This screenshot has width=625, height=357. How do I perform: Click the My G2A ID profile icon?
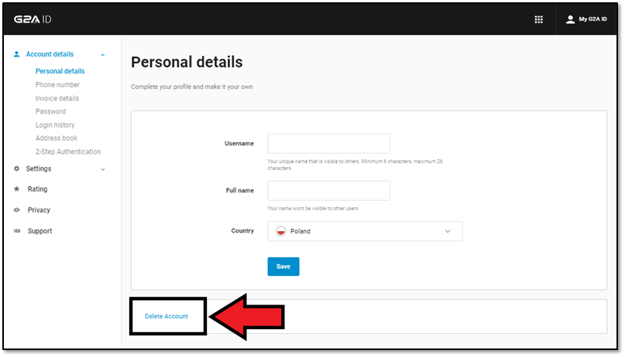(x=571, y=19)
